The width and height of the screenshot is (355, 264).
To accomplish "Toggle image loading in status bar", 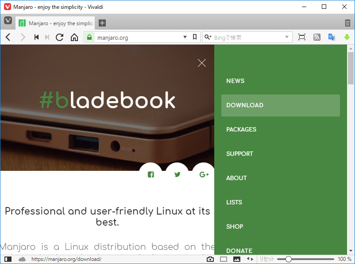I will [236, 259].
